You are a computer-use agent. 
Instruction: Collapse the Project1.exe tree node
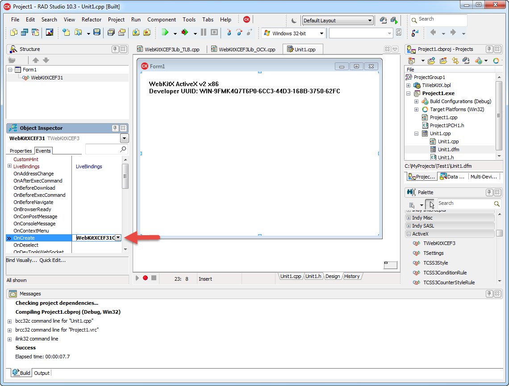pyautogui.click(x=409, y=93)
